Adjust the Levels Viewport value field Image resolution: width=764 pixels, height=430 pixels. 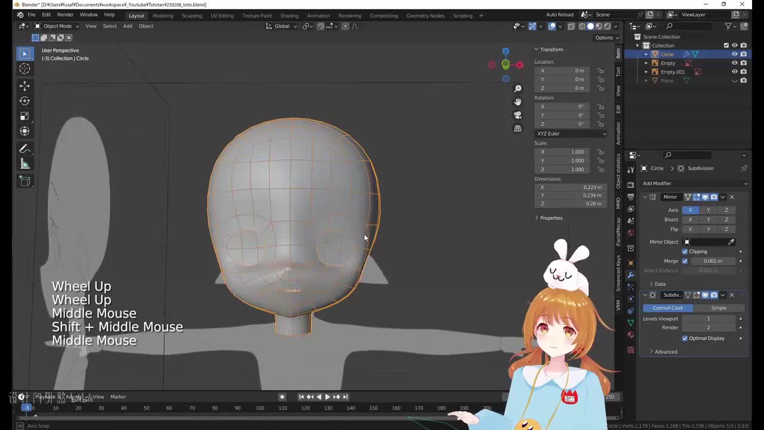point(708,319)
